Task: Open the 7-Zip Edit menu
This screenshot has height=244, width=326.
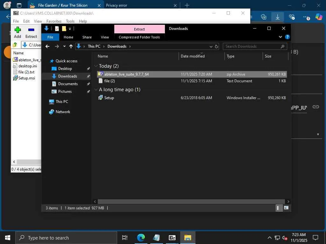Action: pyautogui.click(x=26, y=21)
